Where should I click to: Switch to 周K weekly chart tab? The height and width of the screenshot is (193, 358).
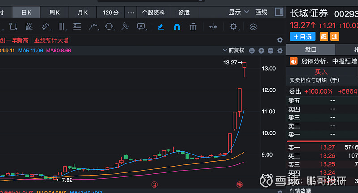click(54, 13)
